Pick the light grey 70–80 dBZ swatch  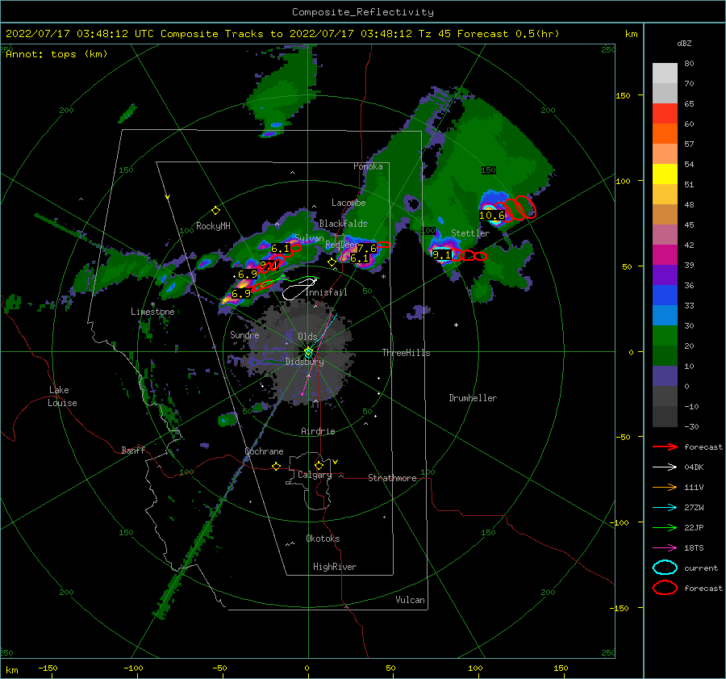click(x=665, y=73)
